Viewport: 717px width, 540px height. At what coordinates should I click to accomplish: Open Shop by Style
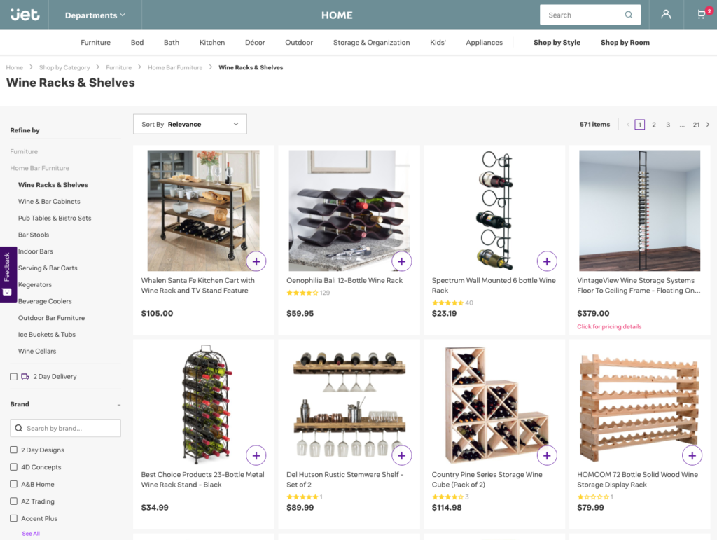point(557,43)
